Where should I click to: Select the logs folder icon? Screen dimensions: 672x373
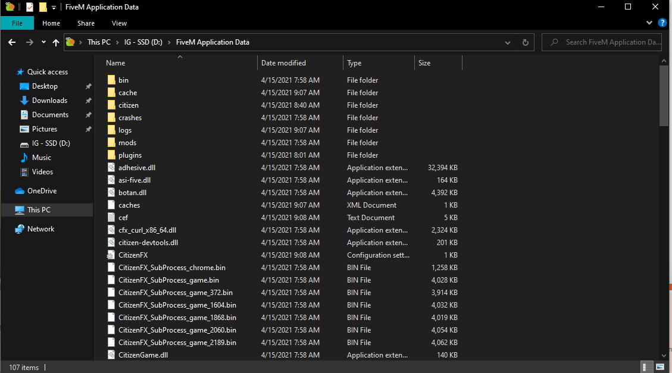(x=111, y=130)
